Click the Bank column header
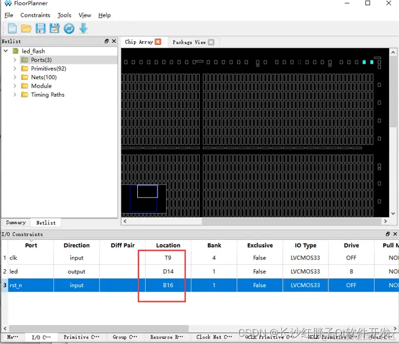Screen dimensions: 399x344 point(214,245)
